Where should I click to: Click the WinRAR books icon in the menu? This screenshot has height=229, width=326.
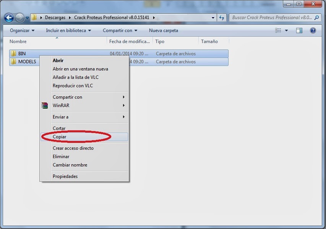pyautogui.click(x=45, y=106)
